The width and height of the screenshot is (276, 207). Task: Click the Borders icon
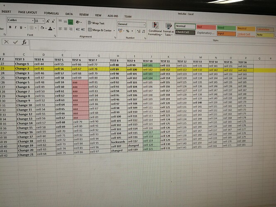tap(31, 28)
